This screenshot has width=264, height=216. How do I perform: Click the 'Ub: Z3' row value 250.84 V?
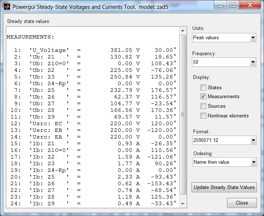click(125, 77)
